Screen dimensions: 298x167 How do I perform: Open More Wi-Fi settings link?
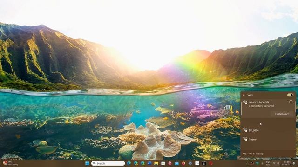253,154
